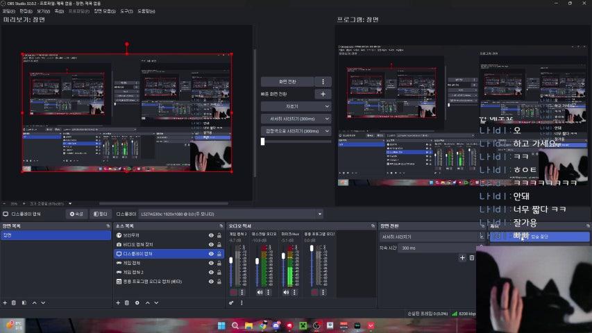This screenshot has width=592, height=333.
Task: Open the 파일 menu in the menu bar
Action: (8, 12)
